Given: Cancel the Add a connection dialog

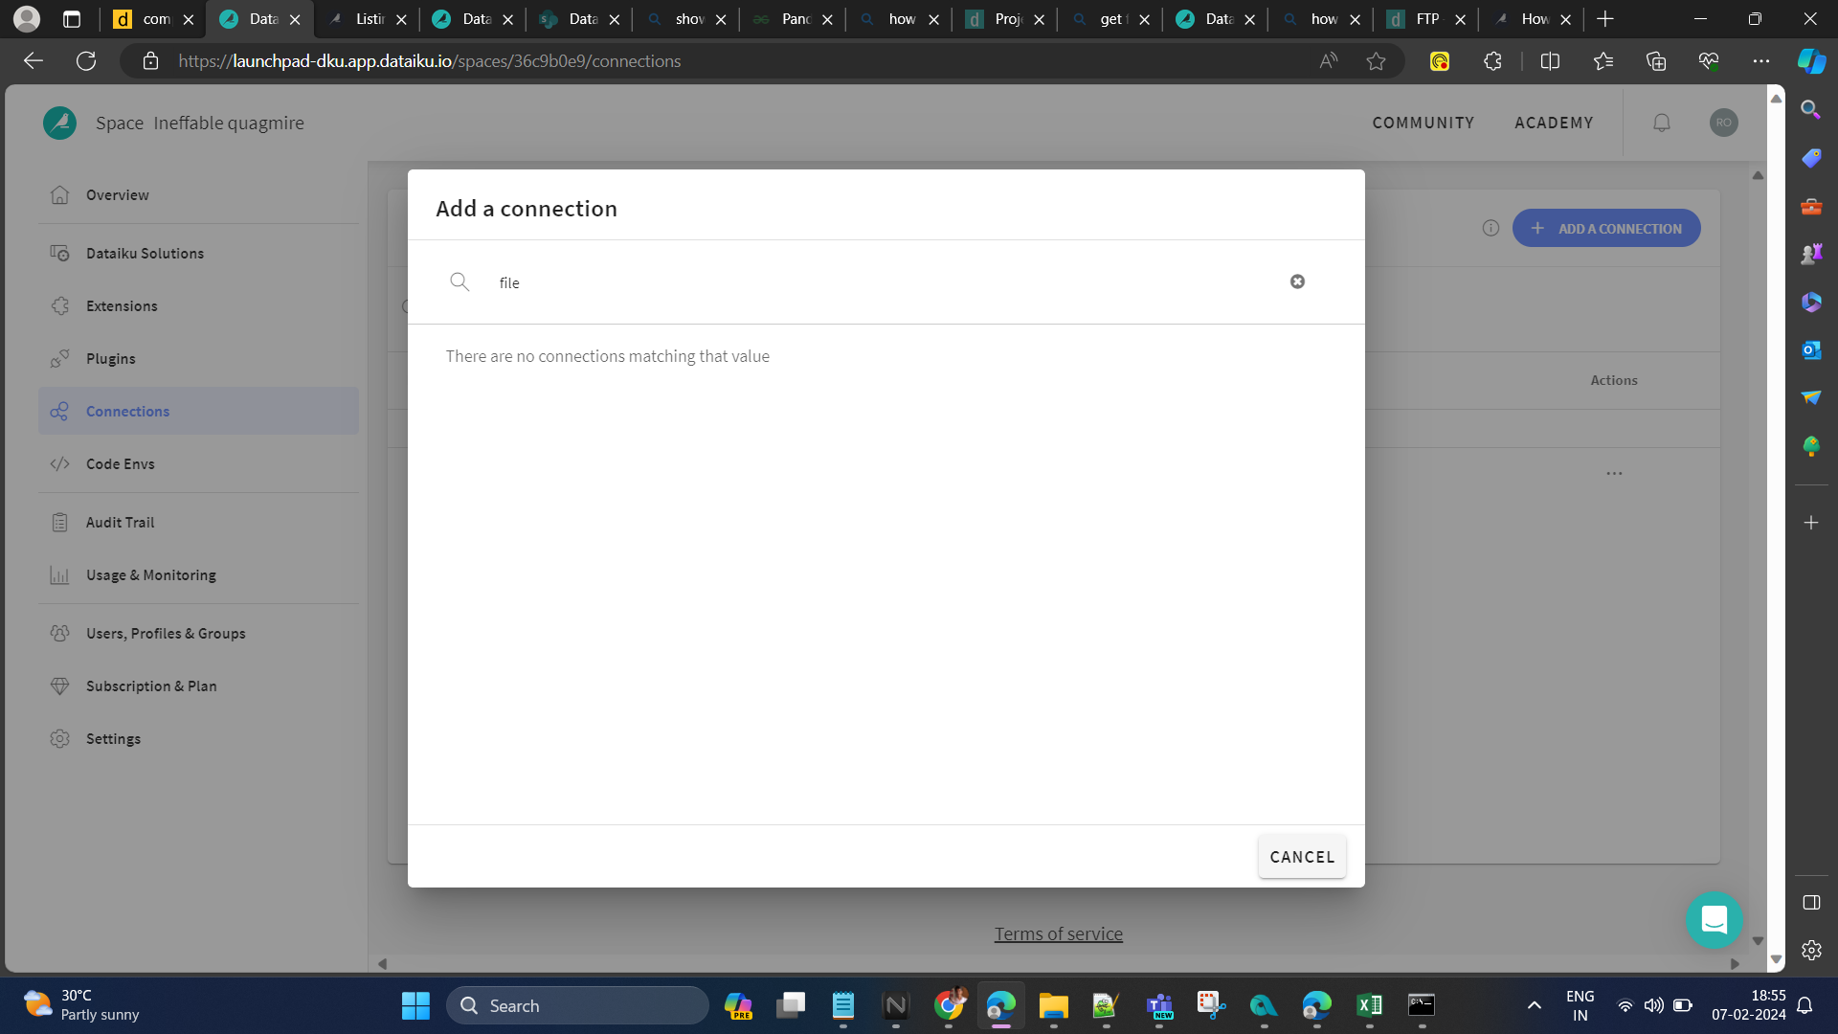Looking at the screenshot, I should point(1302,857).
